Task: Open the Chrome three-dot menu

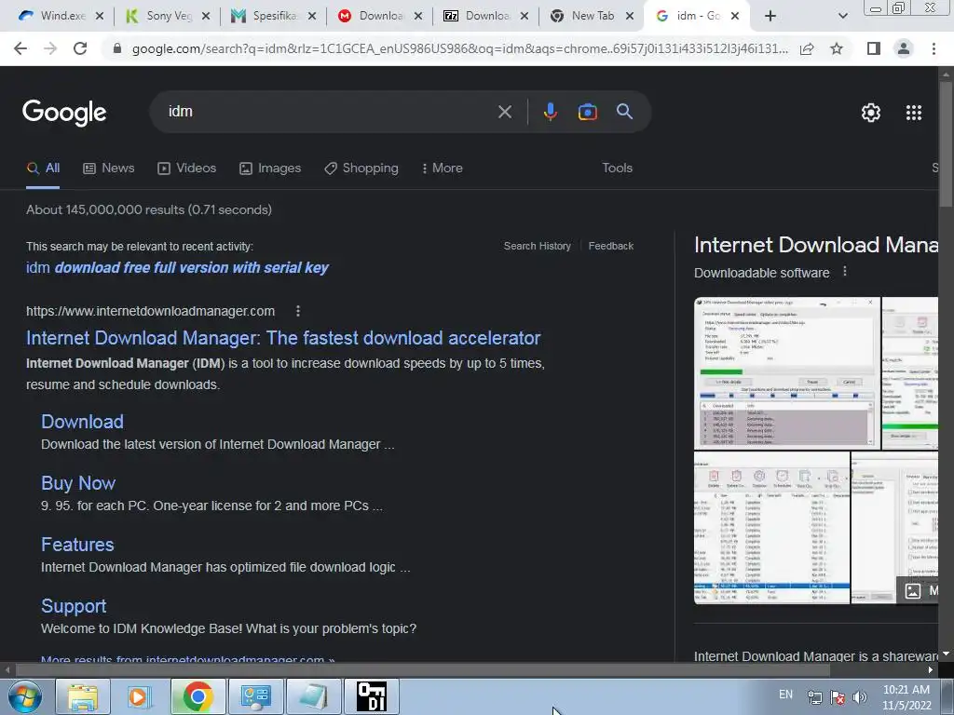Action: click(934, 48)
